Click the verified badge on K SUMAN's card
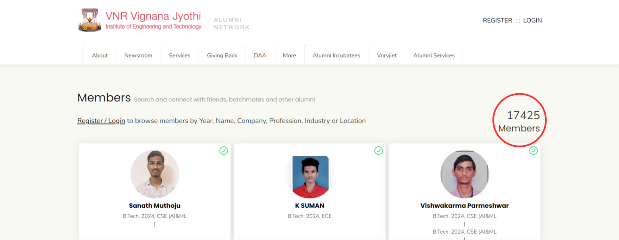The width and height of the screenshot is (619, 240). (x=378, y=151)
